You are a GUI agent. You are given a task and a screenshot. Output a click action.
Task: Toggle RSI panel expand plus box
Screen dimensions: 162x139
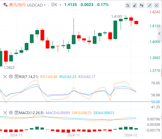tap(17, 77)
